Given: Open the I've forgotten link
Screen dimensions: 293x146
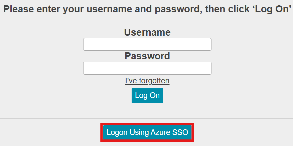Looking at the screenshot, I should click(147, 81).
